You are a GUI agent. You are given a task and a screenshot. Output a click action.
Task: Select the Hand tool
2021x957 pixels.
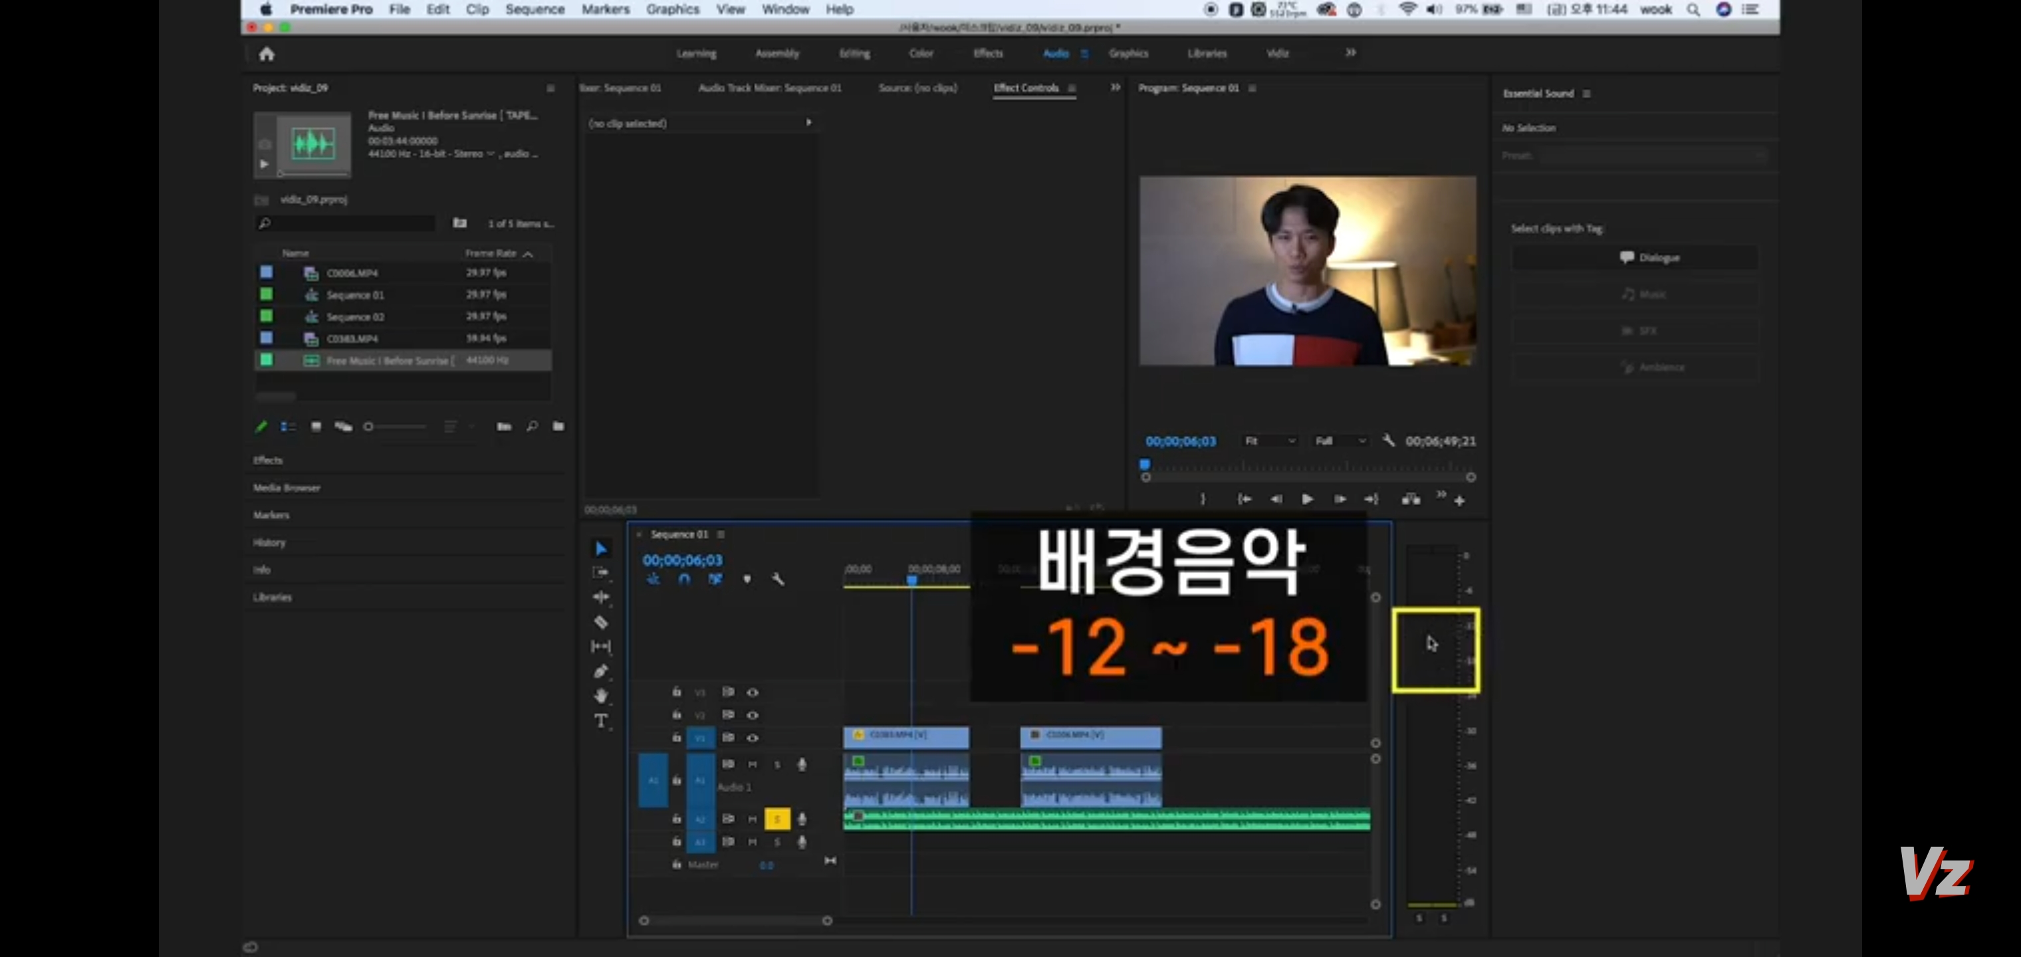click(601, 696)
